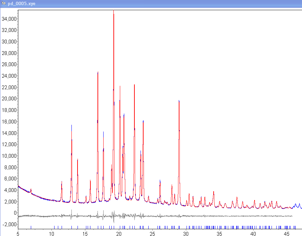Viewport: 302px width, 236px height.
Task: Click the 22,000 y-axis label
Action: point(9,87)
